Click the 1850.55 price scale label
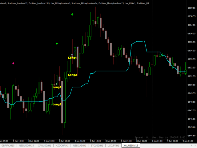This screenshot has width=197, height=148. tap(191, 85)
